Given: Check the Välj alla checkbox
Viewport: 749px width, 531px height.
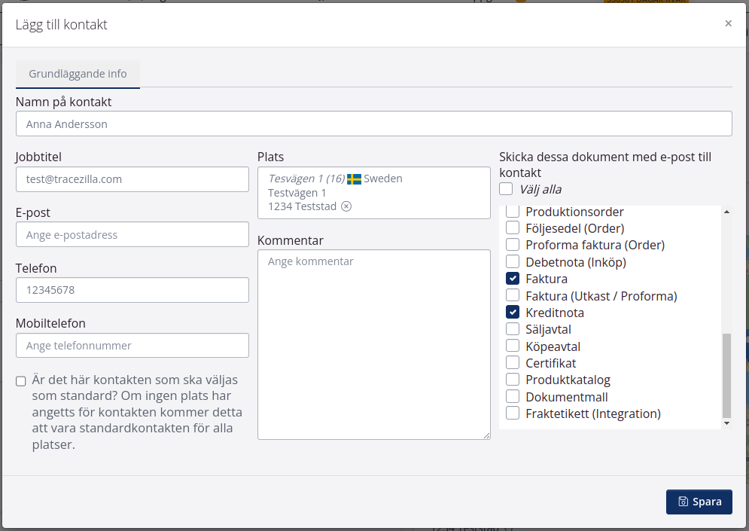Looking at the screenshot, I should click(x=506, y=189).
